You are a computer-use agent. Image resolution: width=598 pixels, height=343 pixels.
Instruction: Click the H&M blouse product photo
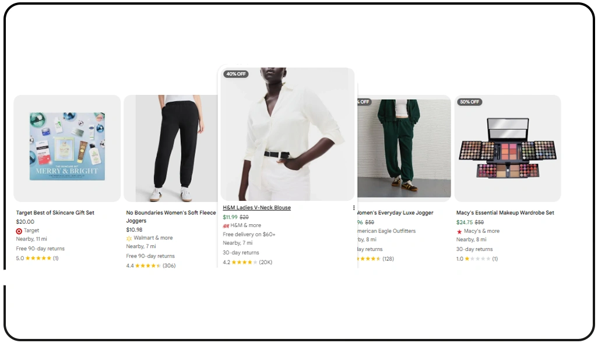286,134
